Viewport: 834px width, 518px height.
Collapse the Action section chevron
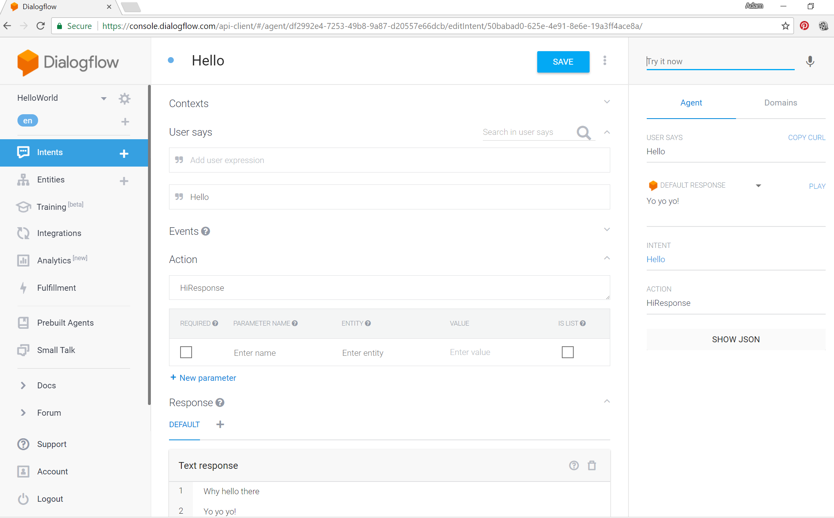click(x=607, y=258)
